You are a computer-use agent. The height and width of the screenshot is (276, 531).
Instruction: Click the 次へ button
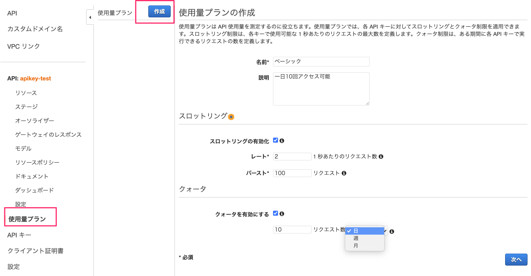[516, 260]
